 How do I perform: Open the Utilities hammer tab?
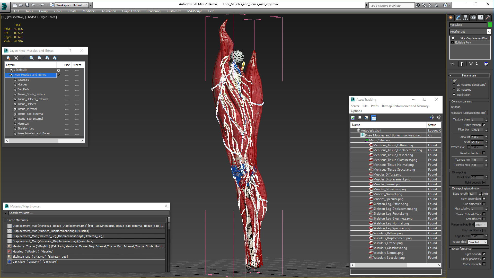[x=488, y=18]
